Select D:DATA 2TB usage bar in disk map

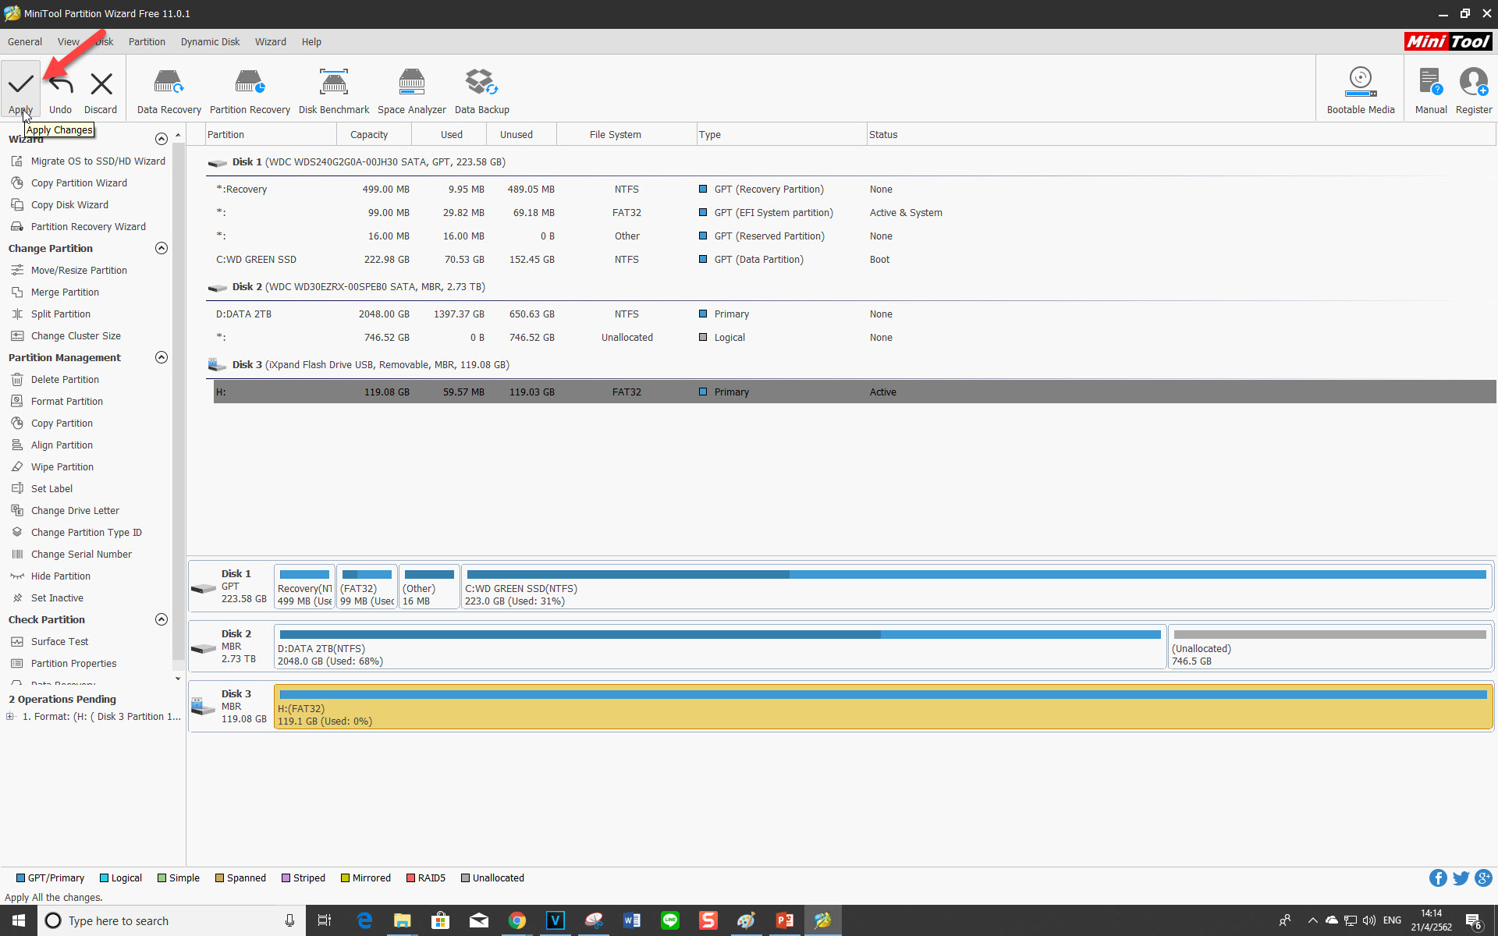(x=719, y=634)
